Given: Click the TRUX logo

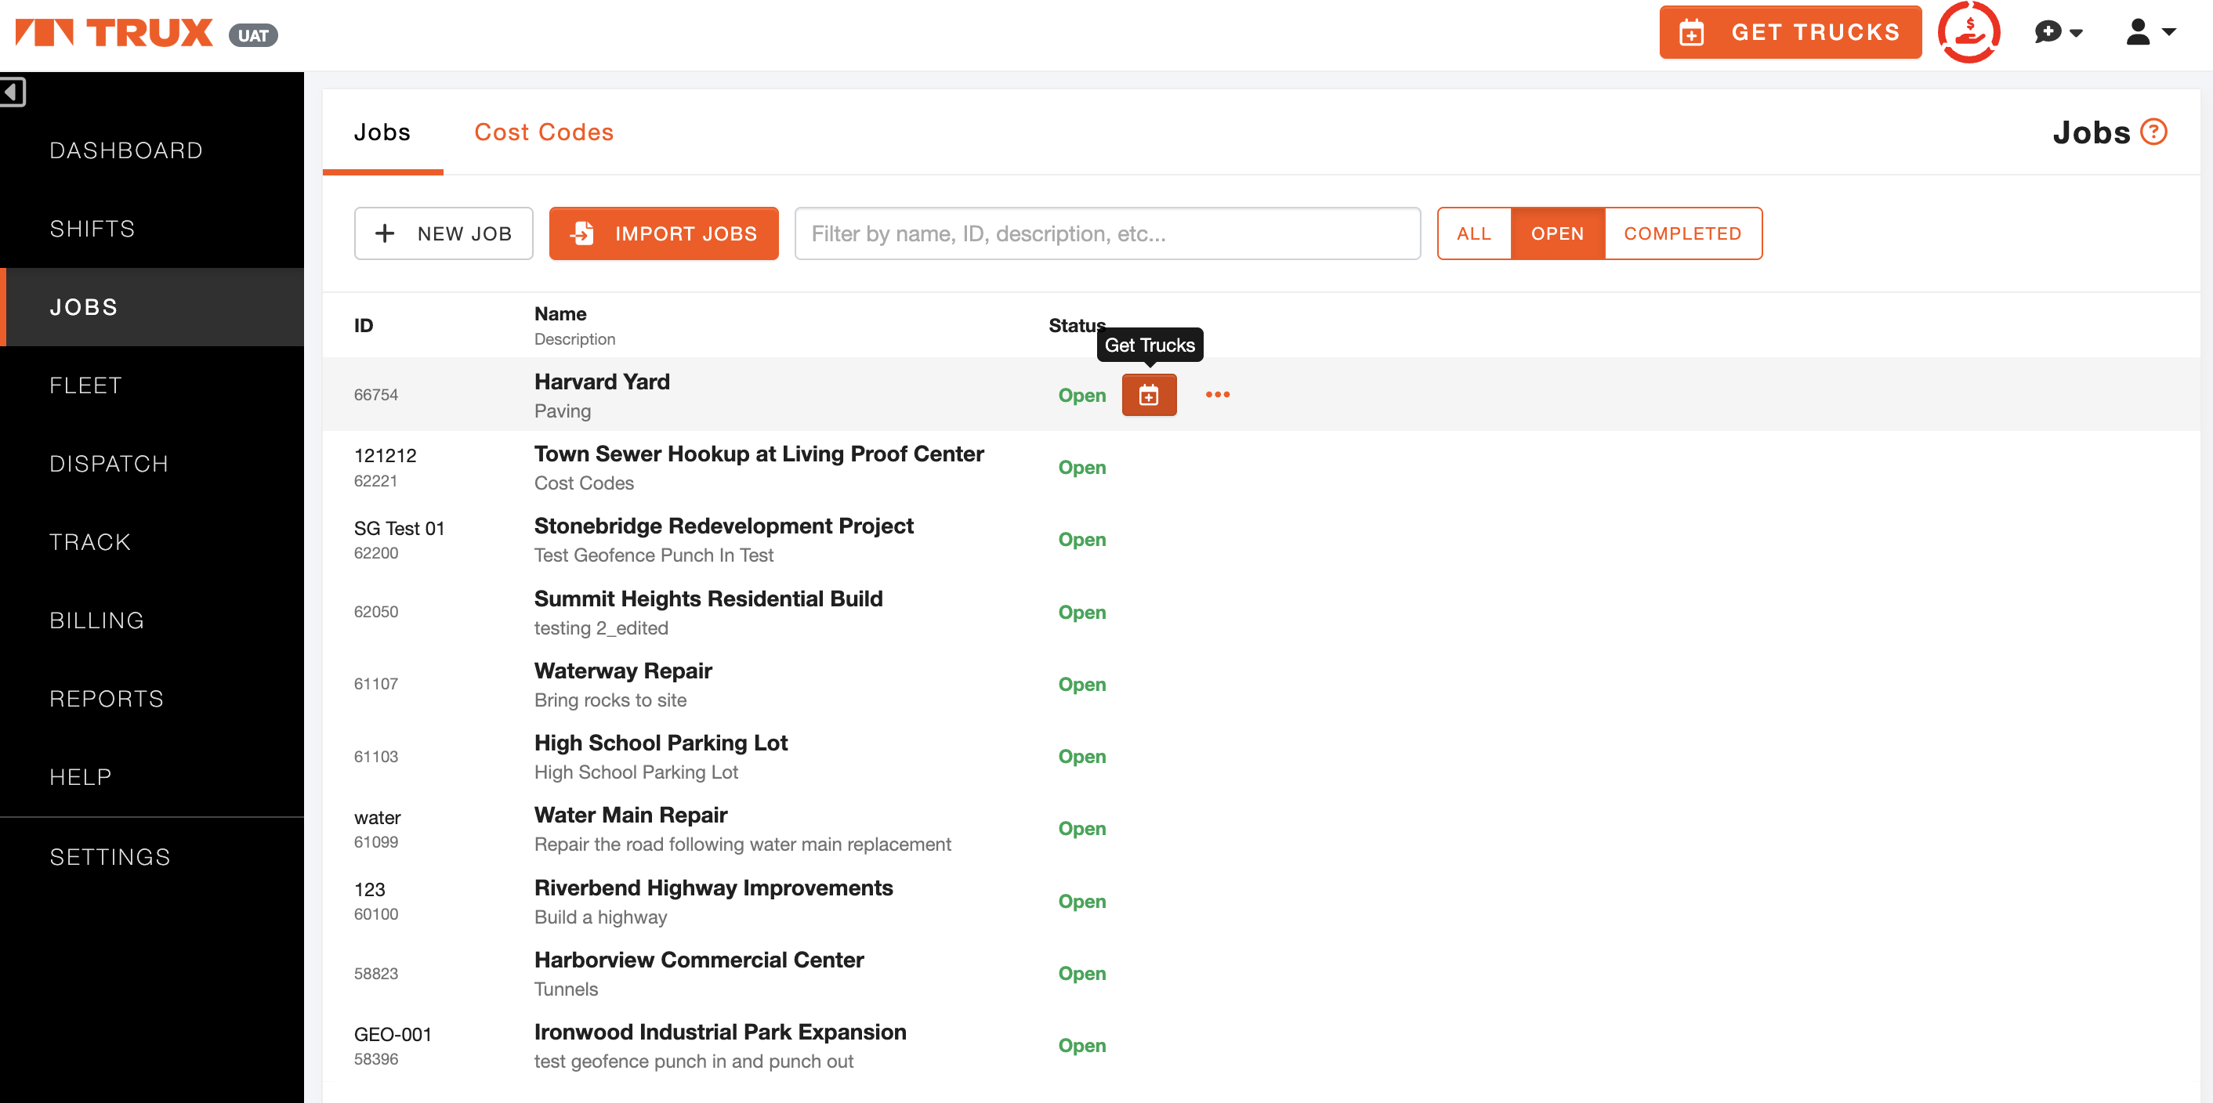Looking at the screenshot, I should (114, 33).
